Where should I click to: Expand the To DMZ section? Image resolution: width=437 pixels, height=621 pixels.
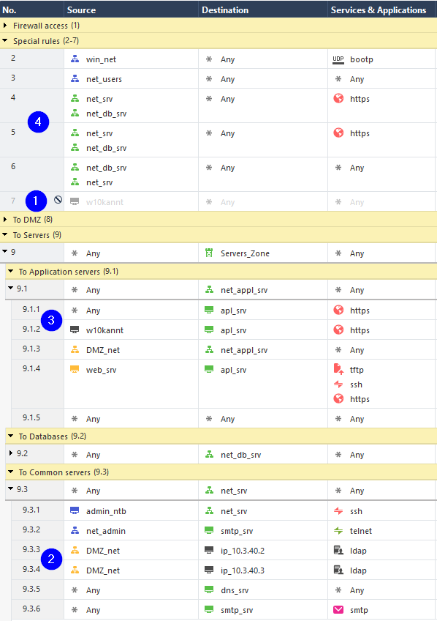pyautogui.click(x=5, y=219)
